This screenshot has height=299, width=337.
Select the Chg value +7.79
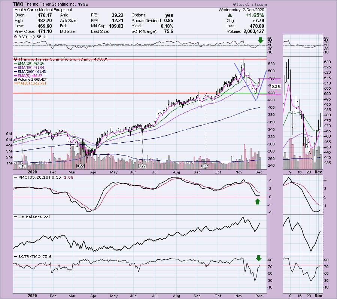258,21
